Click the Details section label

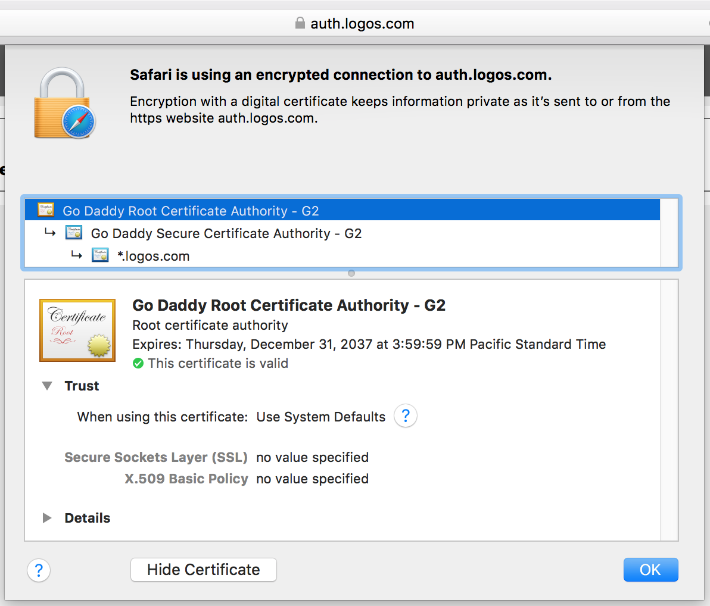tap(87, 518)
